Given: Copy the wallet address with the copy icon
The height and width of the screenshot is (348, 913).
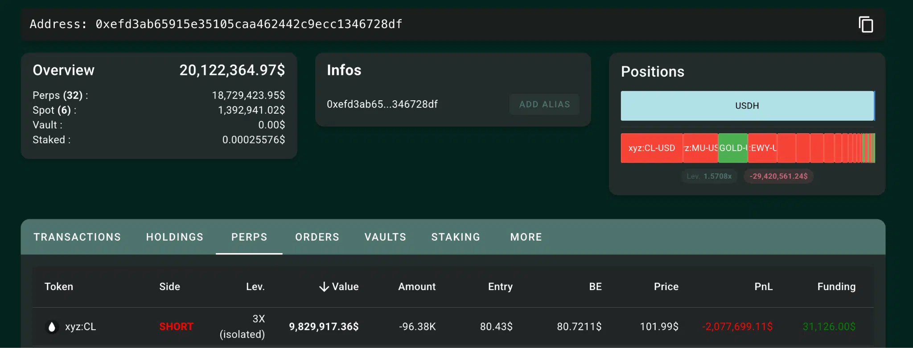Looking at the screenshot, I should [x=866, y=25].
